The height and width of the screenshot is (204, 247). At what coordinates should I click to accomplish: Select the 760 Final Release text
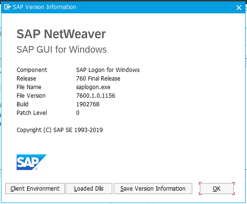98,79
